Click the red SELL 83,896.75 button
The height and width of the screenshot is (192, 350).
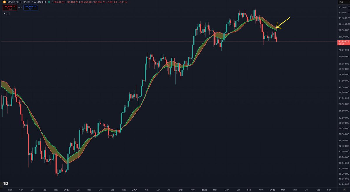tap(10, 7)
